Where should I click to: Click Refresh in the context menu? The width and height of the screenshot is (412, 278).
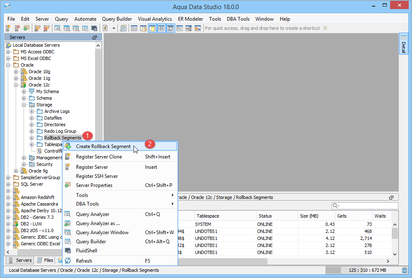(120, 261)
